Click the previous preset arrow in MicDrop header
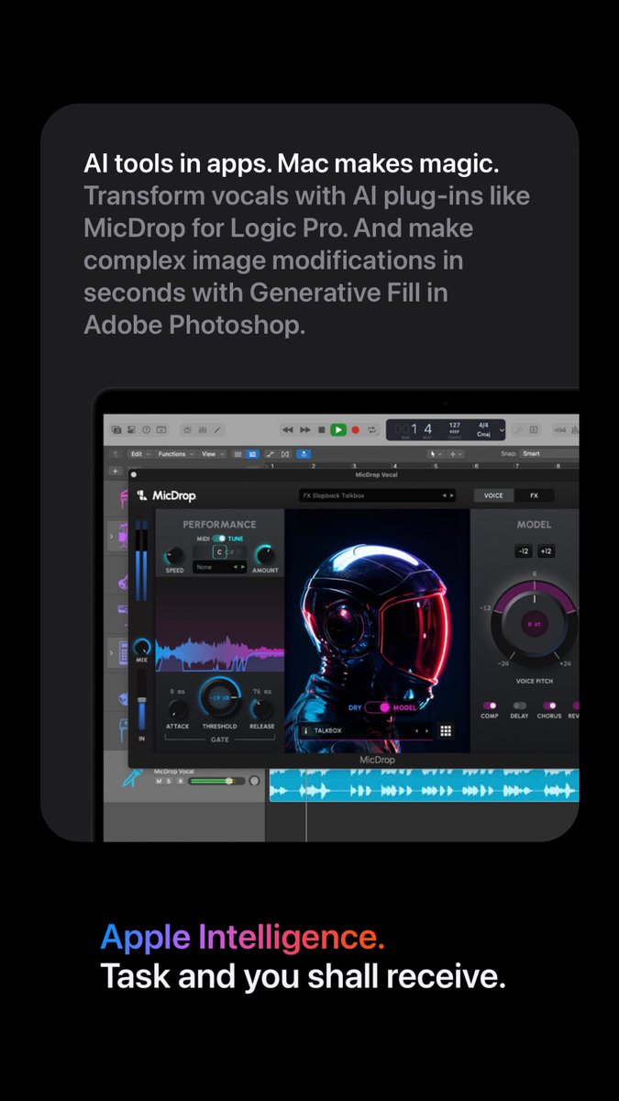The width and height of the screenshot is (619, 1101). (444, 495)
